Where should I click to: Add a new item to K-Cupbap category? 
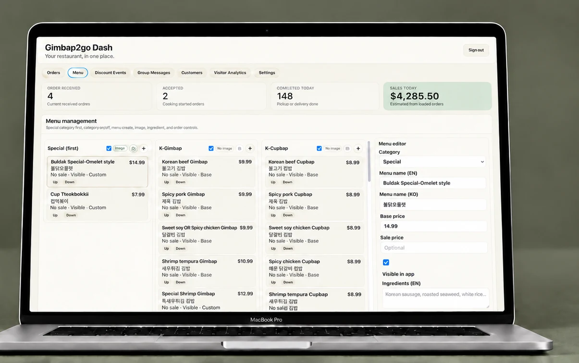358,148
